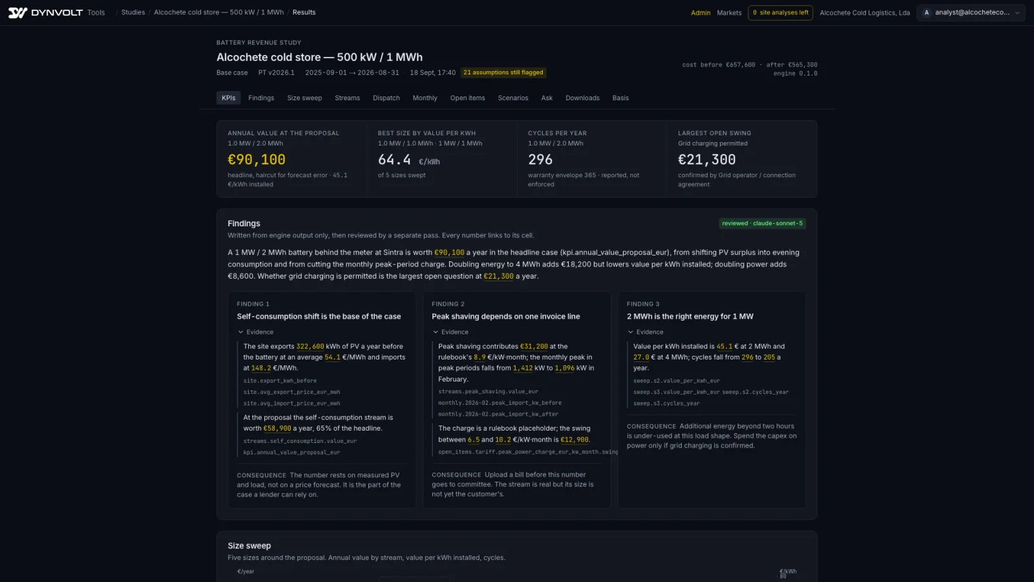
Task: Click the €31,200 peak shaving value
Action: pos(534,347)
